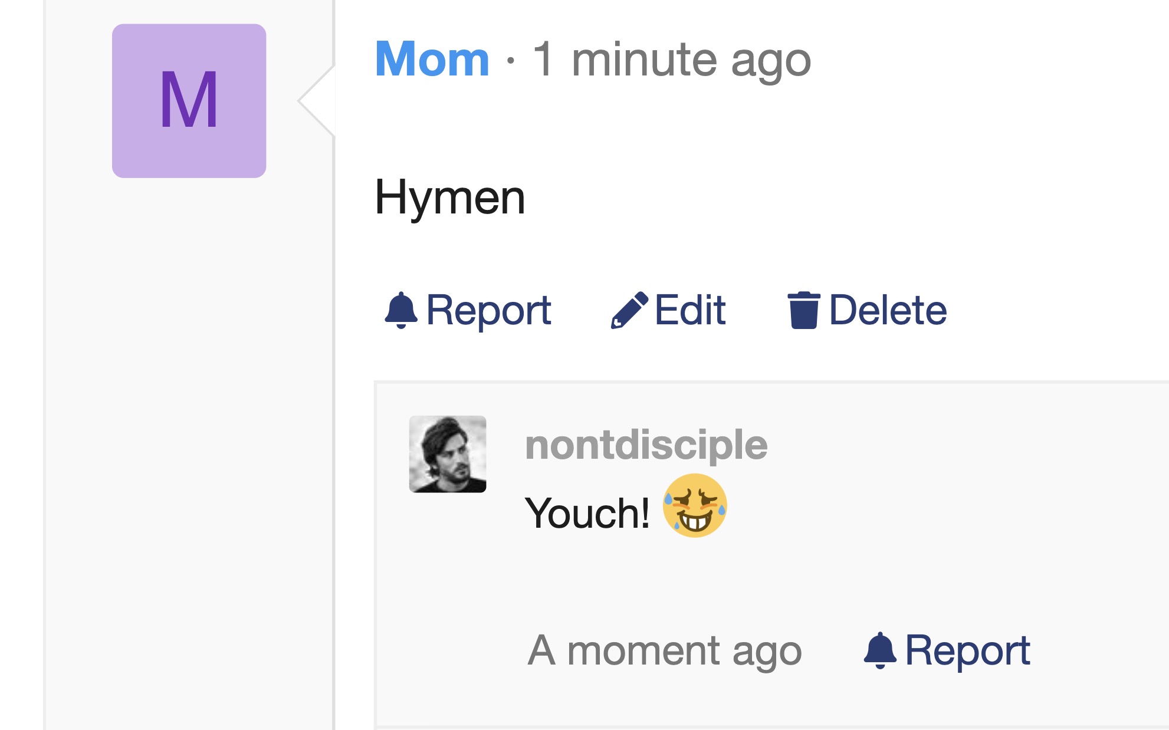
Task: Click the trash can icon beside Delete
Action: [803, 310]
